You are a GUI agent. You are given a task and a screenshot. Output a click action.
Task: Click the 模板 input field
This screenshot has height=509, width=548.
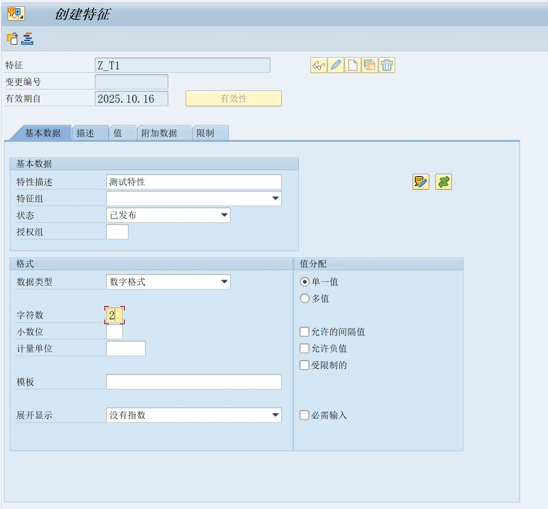(194, 382)
